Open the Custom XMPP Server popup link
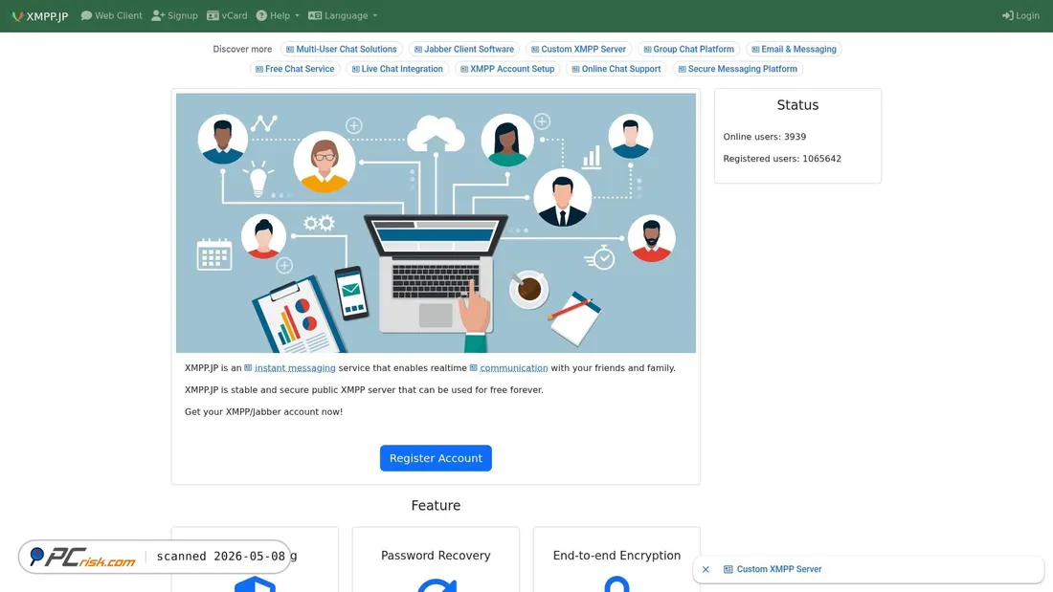The height and width of the screenshot is (592, 1053). 779,569
